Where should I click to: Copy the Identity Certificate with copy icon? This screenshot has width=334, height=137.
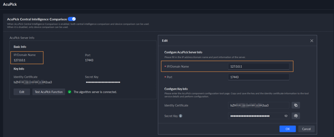pos(296,105)
